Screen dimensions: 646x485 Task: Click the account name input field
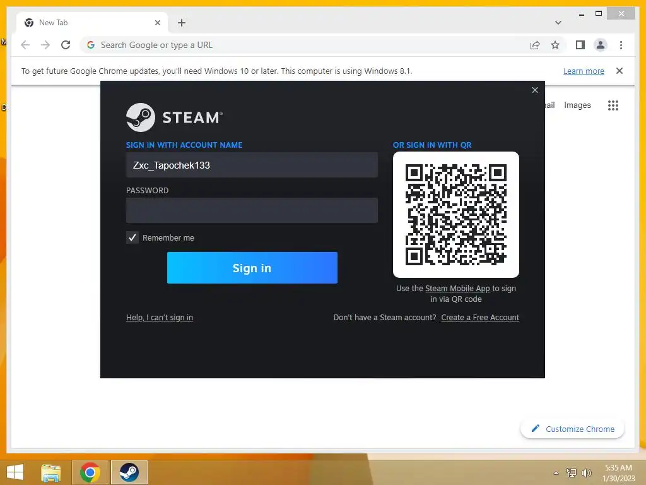click(x=252, y=165)
